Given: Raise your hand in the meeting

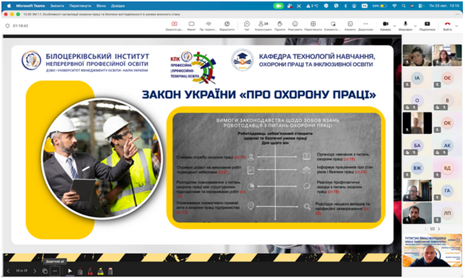Looking at the screenshot, I should pyautogui.click(x=279, y=26).
